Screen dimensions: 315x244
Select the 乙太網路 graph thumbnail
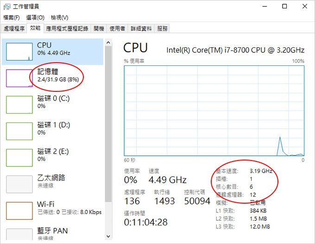click(19, 185)
